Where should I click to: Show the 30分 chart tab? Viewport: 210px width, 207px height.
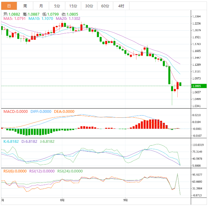pyautogui.click(x=89, y=6)
